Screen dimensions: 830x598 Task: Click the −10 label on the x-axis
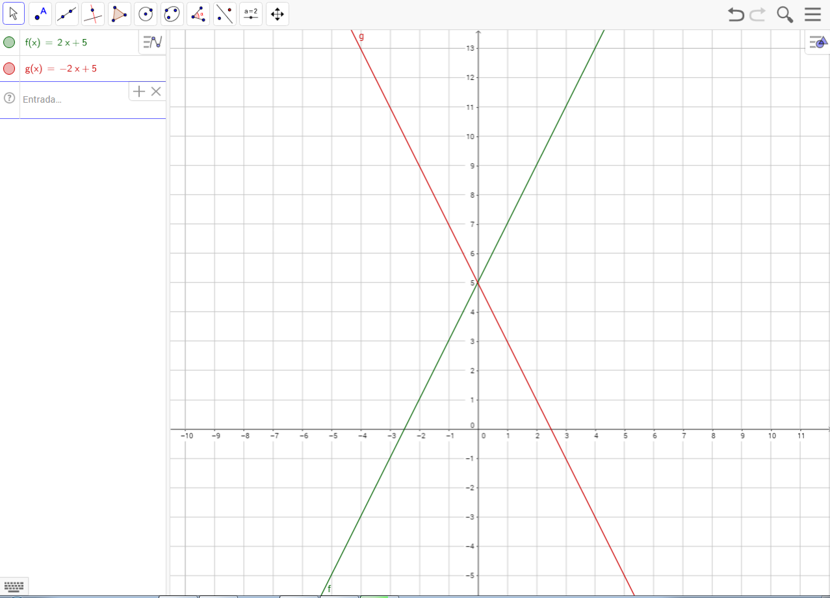click(x=187, y=436)
